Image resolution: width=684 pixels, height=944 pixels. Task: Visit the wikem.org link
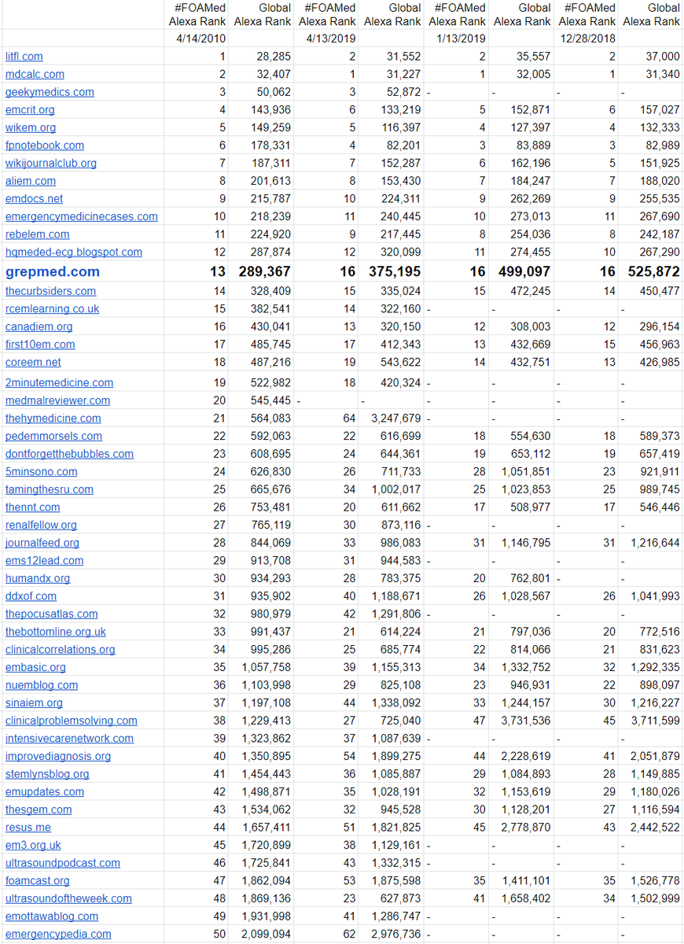pyautogui.click(x=31, y=127)
